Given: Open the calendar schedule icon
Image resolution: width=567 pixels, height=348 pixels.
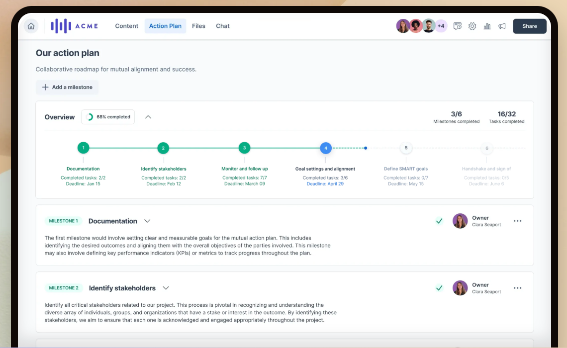Looking at the screenshot, I should click(x=458, y=26).
